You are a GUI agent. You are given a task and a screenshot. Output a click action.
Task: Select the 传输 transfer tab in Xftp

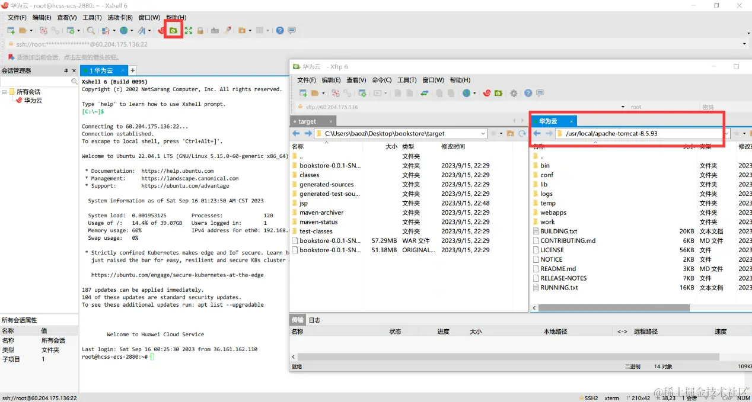point(298,320)
